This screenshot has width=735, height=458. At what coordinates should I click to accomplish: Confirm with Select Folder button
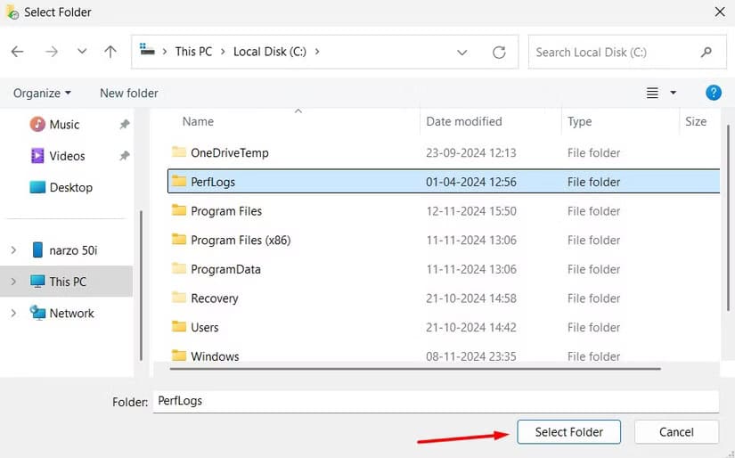coord(568,432)
